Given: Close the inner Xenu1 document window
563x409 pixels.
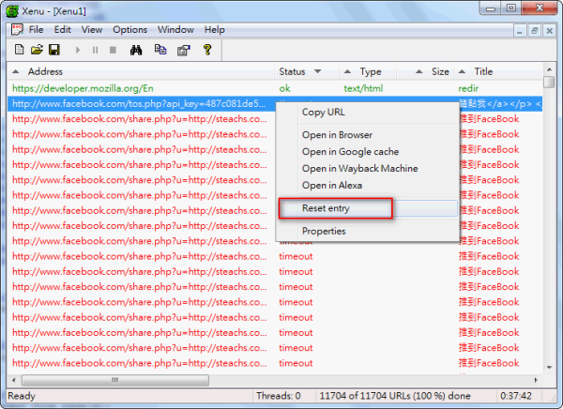Looking at the screenshot, I should [549, 31].
